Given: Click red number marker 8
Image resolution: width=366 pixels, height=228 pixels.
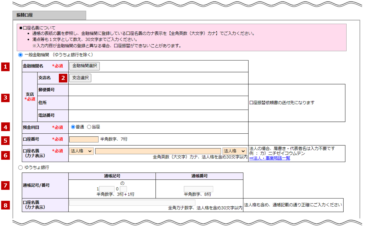Looking at the screenshot, I should (5, 205).
